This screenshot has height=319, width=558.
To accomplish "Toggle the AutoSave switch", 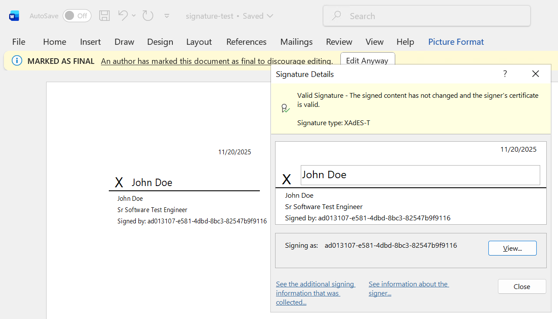I will [77, 16].
